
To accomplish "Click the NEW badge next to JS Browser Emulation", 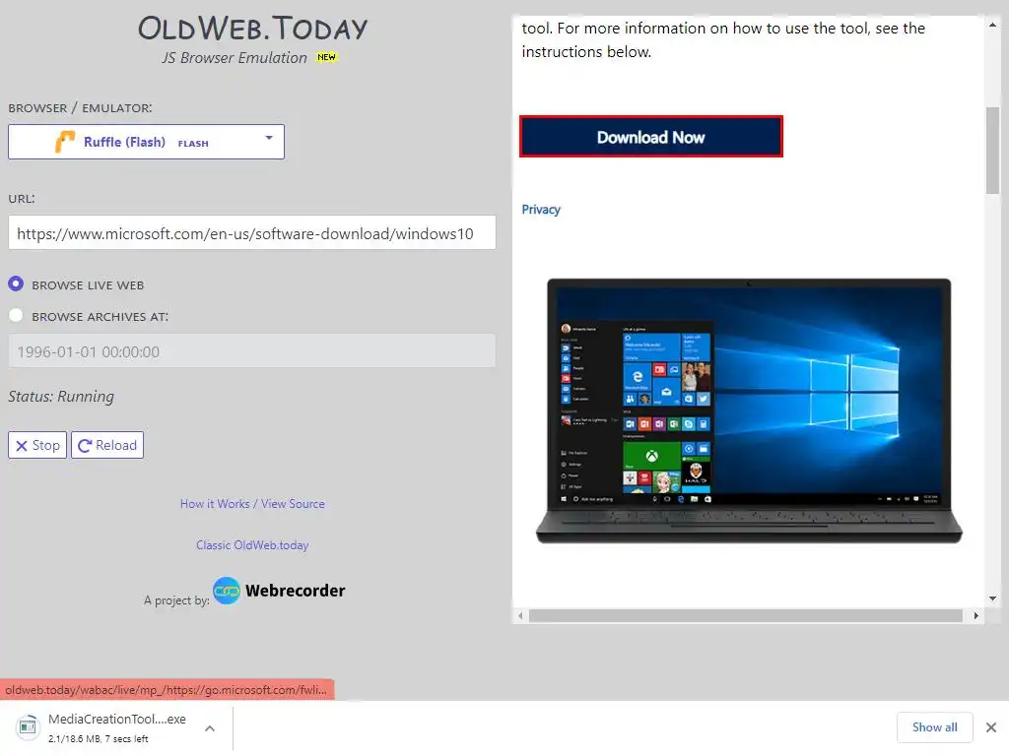I will (326, 56).
